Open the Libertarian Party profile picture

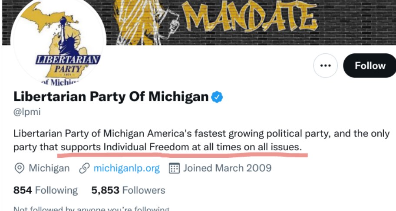point(58,42)
